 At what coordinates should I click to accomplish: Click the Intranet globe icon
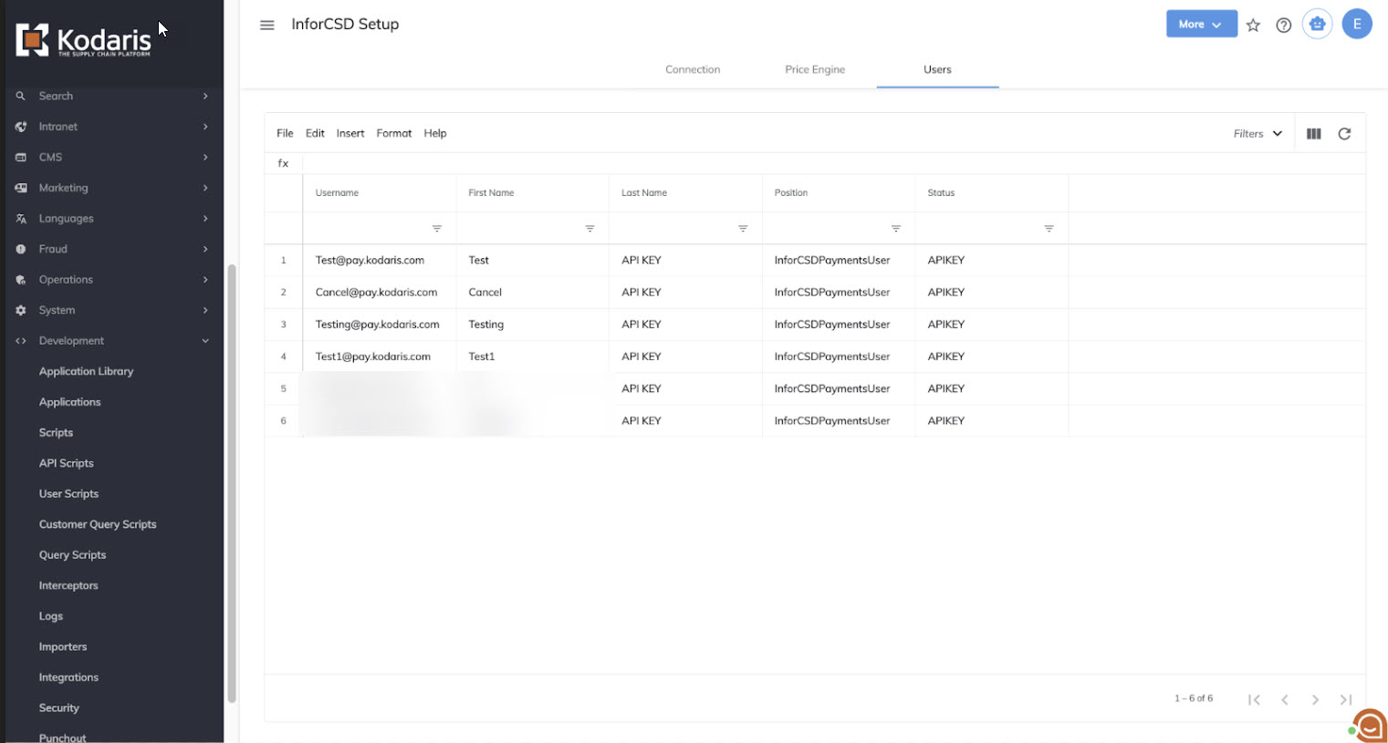pyautogui.click(x=20, y=127)
